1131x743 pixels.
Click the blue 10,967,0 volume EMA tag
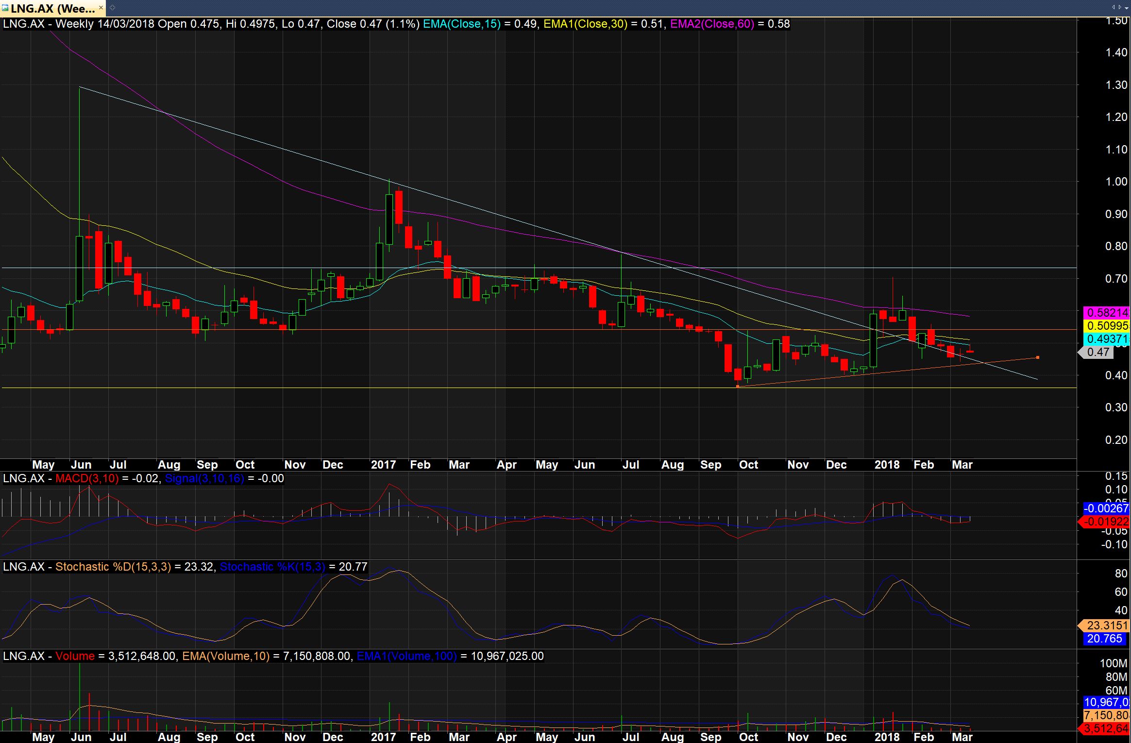tap(1107, 702)
